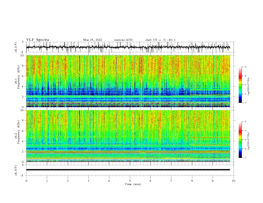
Task: Click the "5" tick on the time axis
Action: 130,181
